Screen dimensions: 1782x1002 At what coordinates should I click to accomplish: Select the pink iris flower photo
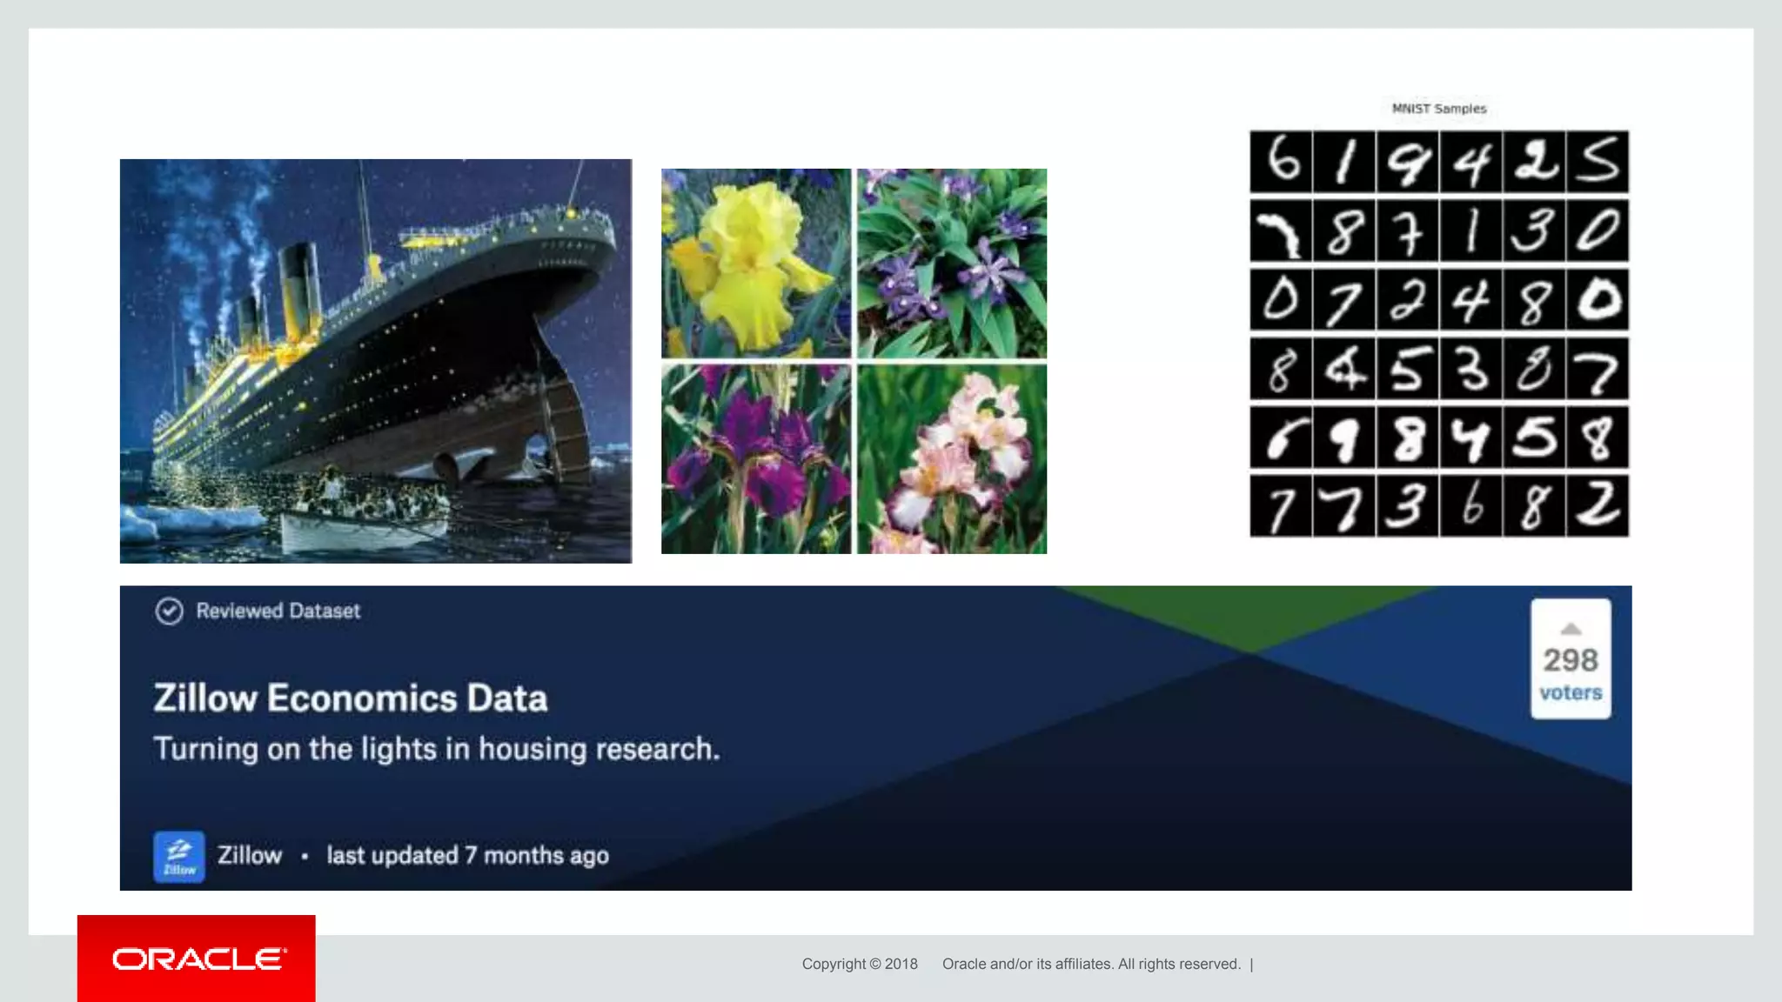(x=952, y=459)
